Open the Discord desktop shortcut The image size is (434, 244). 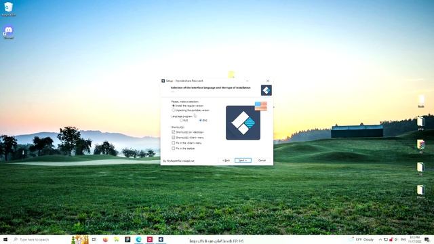click(9, 32)
